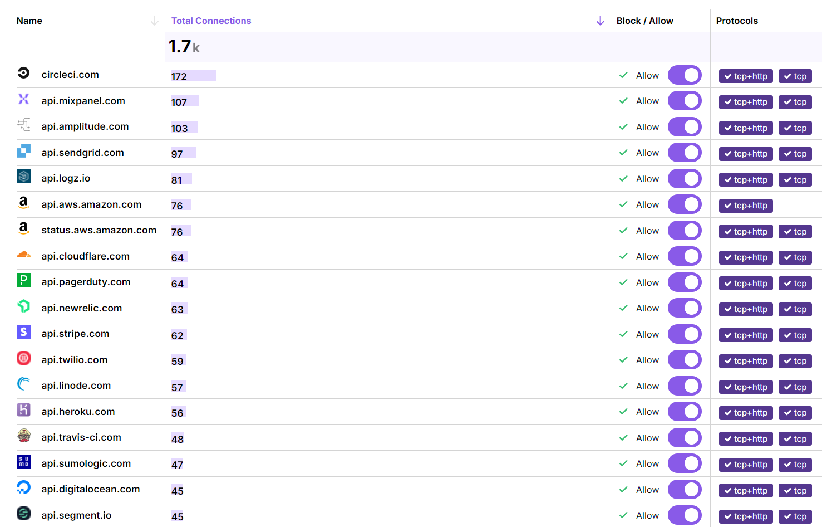Switch off Allow for api.heroku.com
This screenshot has width=822, height=527.
pos(684,412)
